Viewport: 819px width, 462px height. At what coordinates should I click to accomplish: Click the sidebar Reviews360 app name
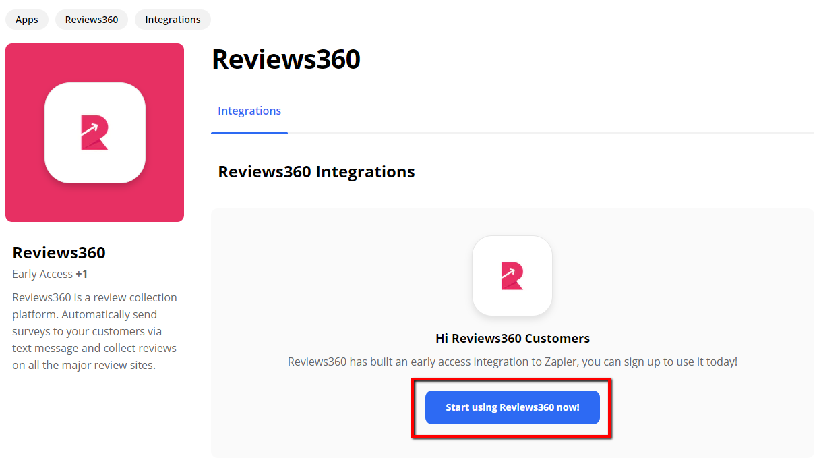(x=59, y=253)
